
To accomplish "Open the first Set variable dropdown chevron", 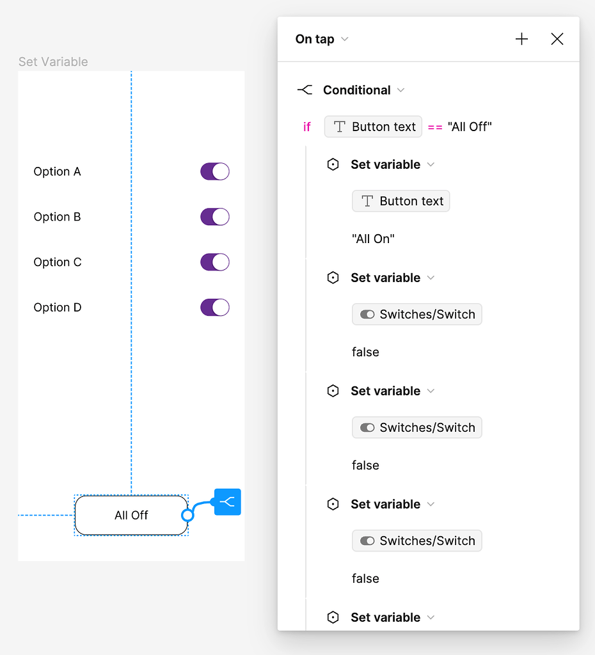I will pos(431,164).
